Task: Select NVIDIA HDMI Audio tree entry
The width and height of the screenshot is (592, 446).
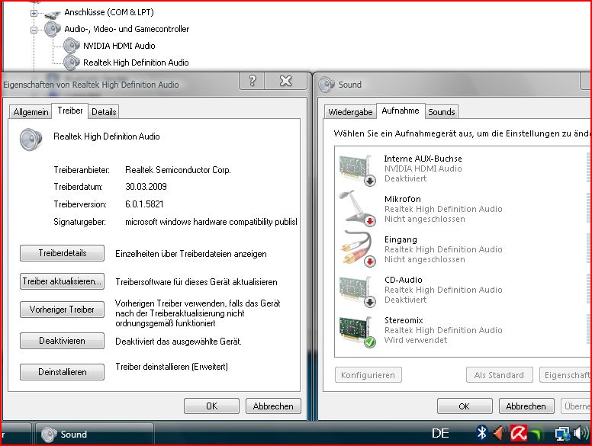Action: (x=119, y=46)
